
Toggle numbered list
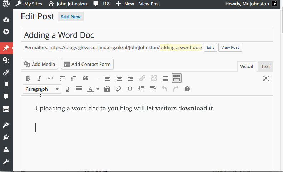pyautogui.click(x=74, y=78)
